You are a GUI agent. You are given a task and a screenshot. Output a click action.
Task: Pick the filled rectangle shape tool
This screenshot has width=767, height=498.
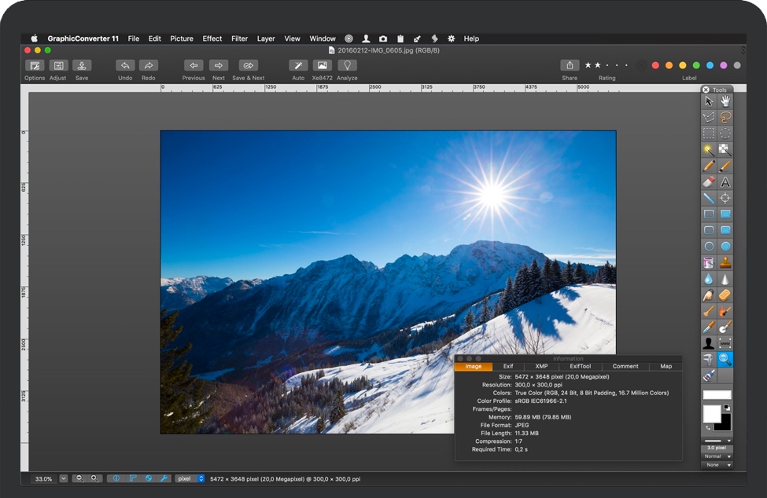click(725, 214)
